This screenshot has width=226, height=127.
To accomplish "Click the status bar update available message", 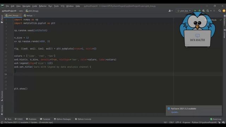I will [x=29, y=122].
